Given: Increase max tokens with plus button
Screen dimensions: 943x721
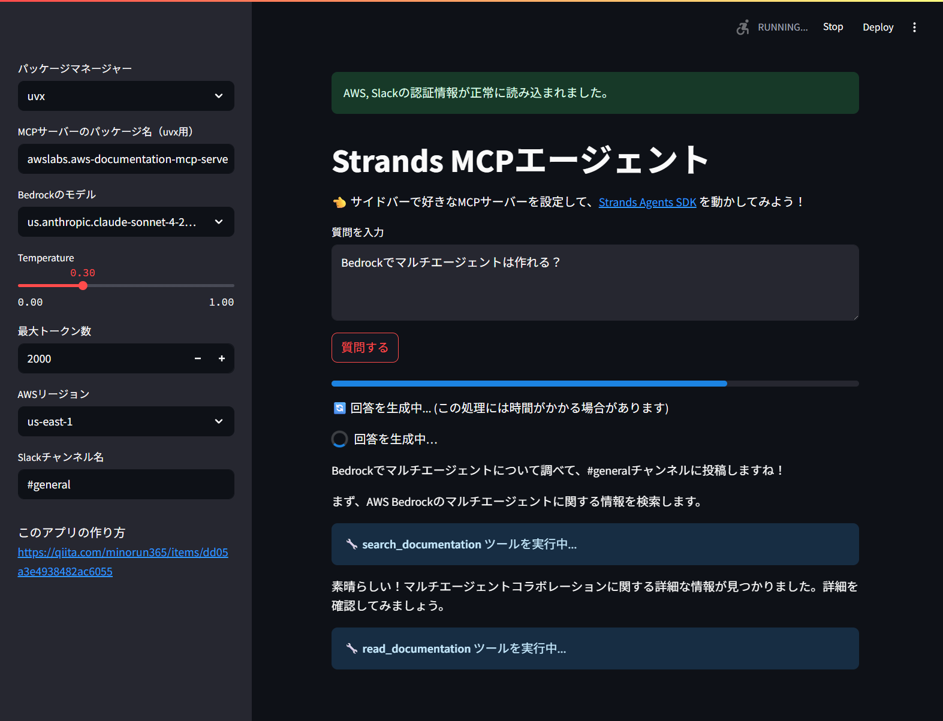Looking at the screenshot, I should [222, 358].
